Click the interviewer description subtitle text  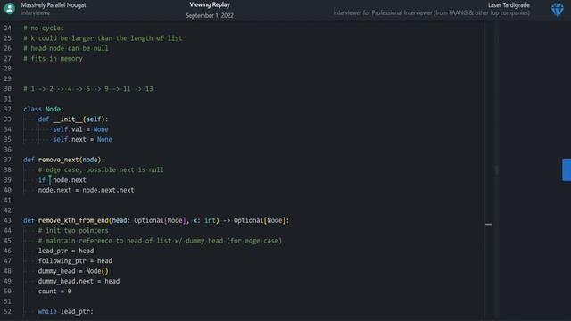tap(432, 13)
